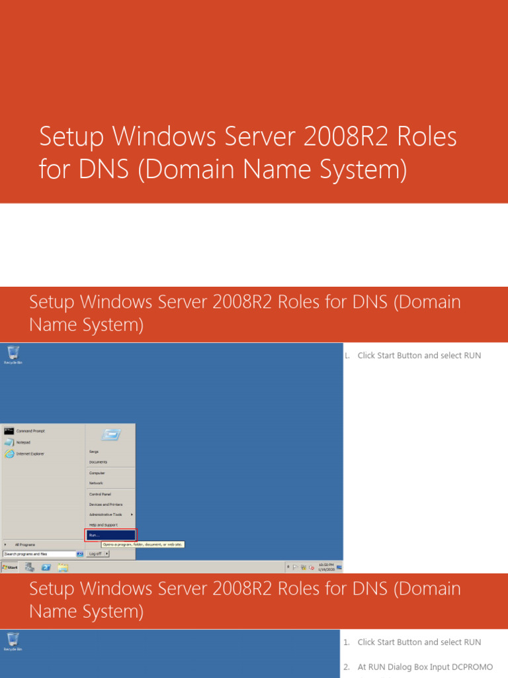Open Action Center flag icon in tray

click(x=296, y=567)
